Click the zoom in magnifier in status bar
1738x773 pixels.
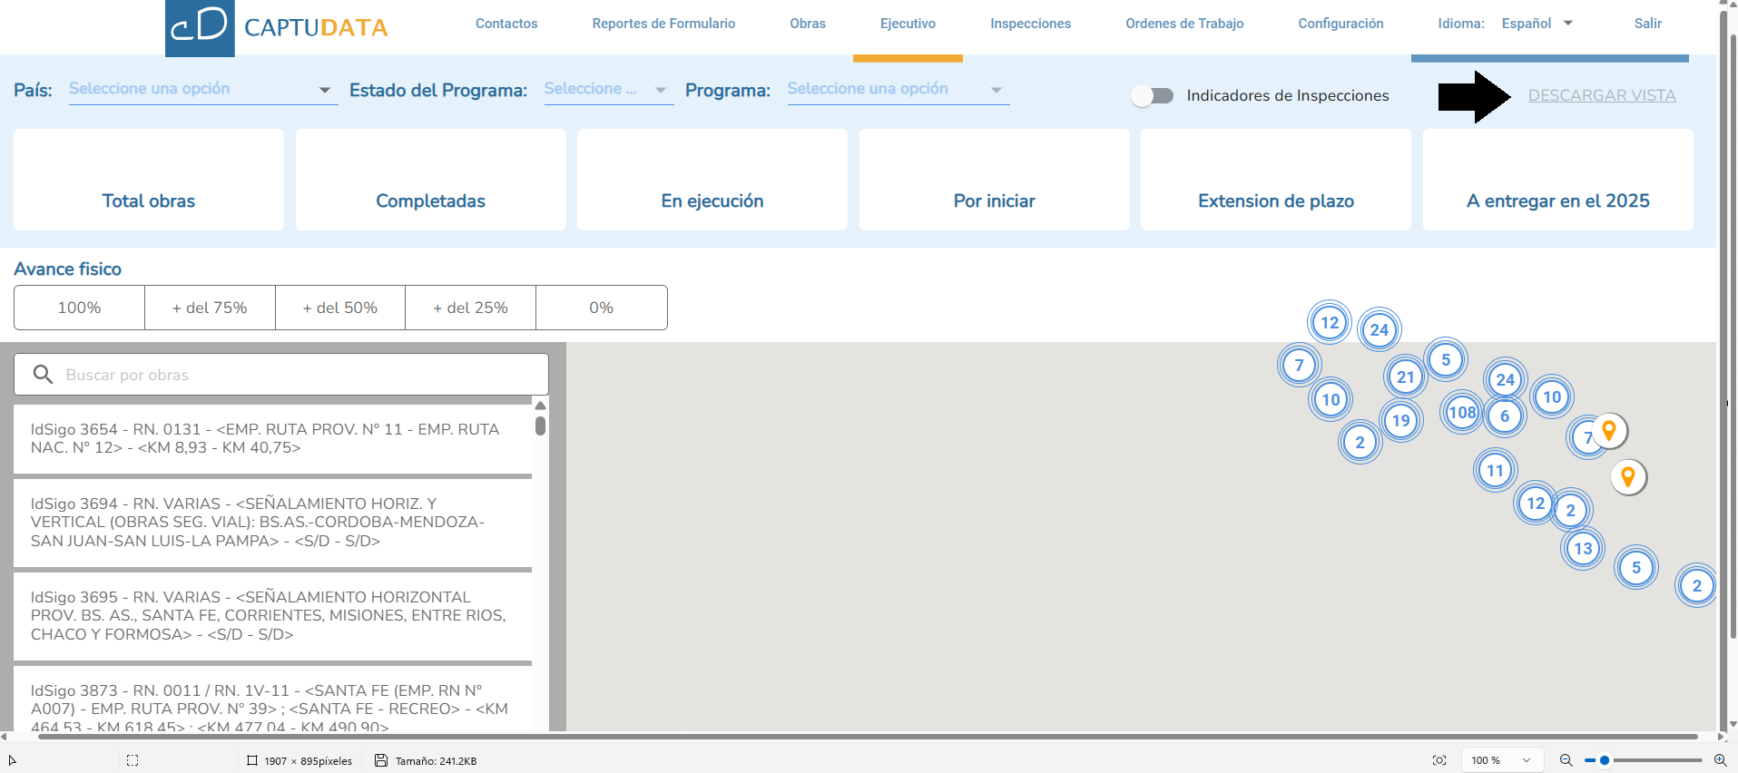tap(1720, 760)
